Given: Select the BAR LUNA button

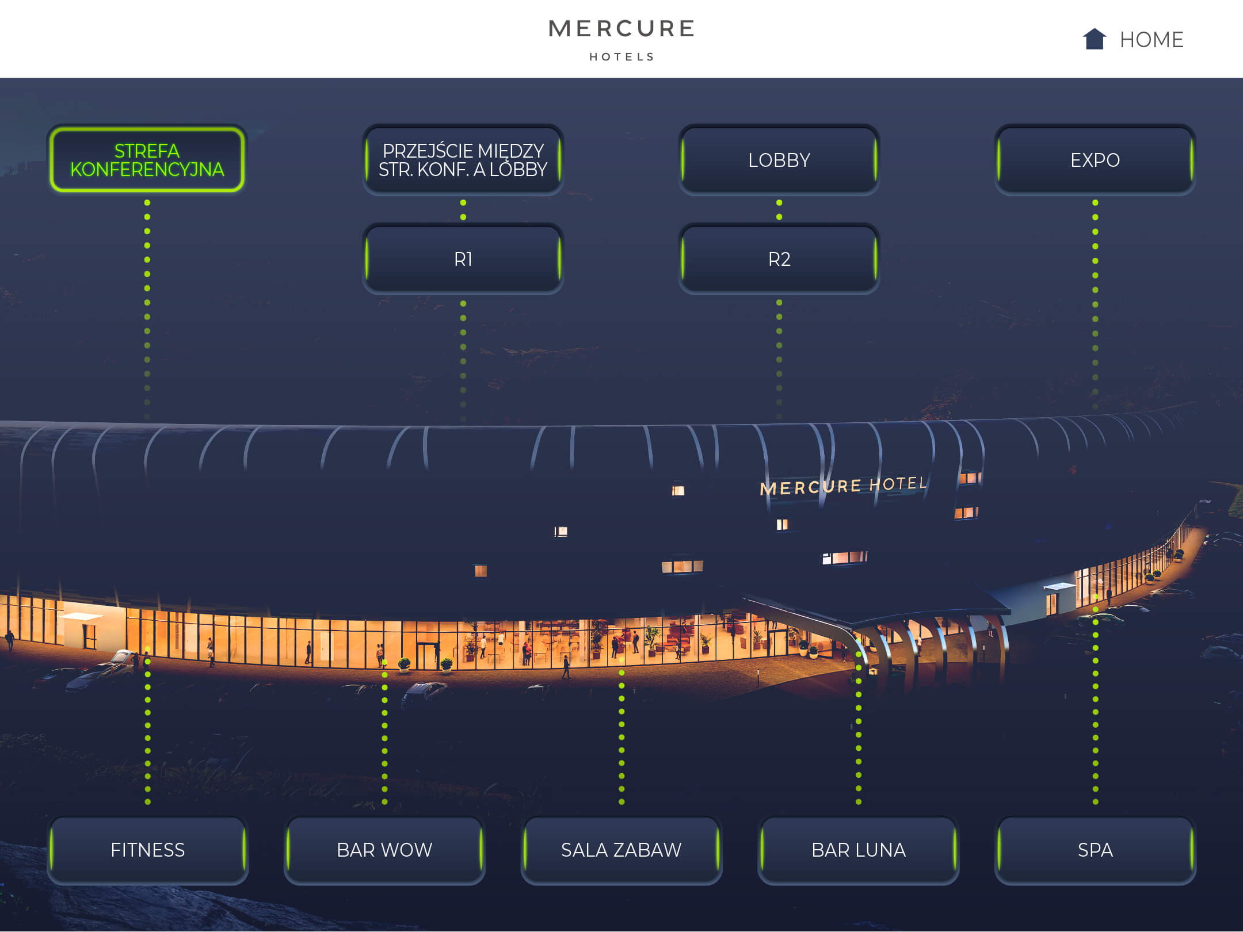Looking at the screenshot, I should [x=858, y=850].
